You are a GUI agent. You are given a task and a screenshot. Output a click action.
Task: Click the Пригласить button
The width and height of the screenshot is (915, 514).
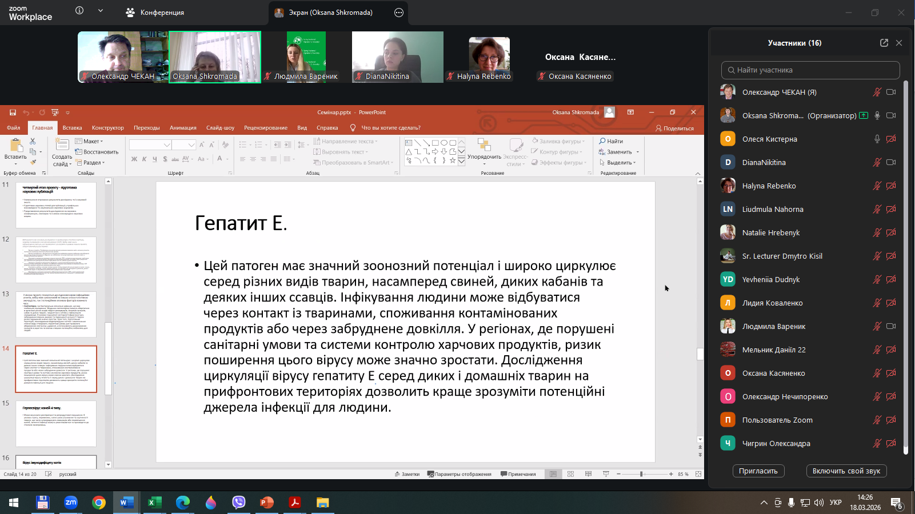(x=758, y=471)
